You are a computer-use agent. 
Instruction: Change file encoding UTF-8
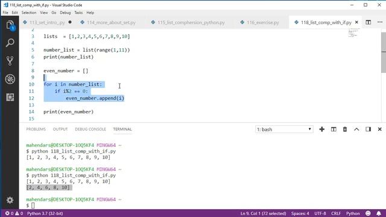(320, 213)
